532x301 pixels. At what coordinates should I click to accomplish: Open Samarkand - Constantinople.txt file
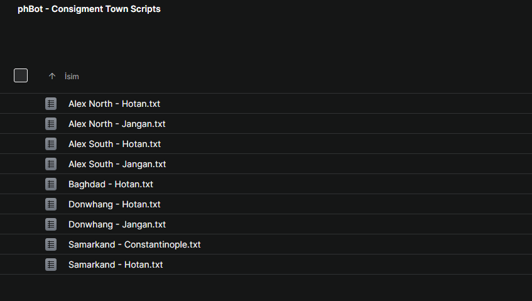coord(134,244)
